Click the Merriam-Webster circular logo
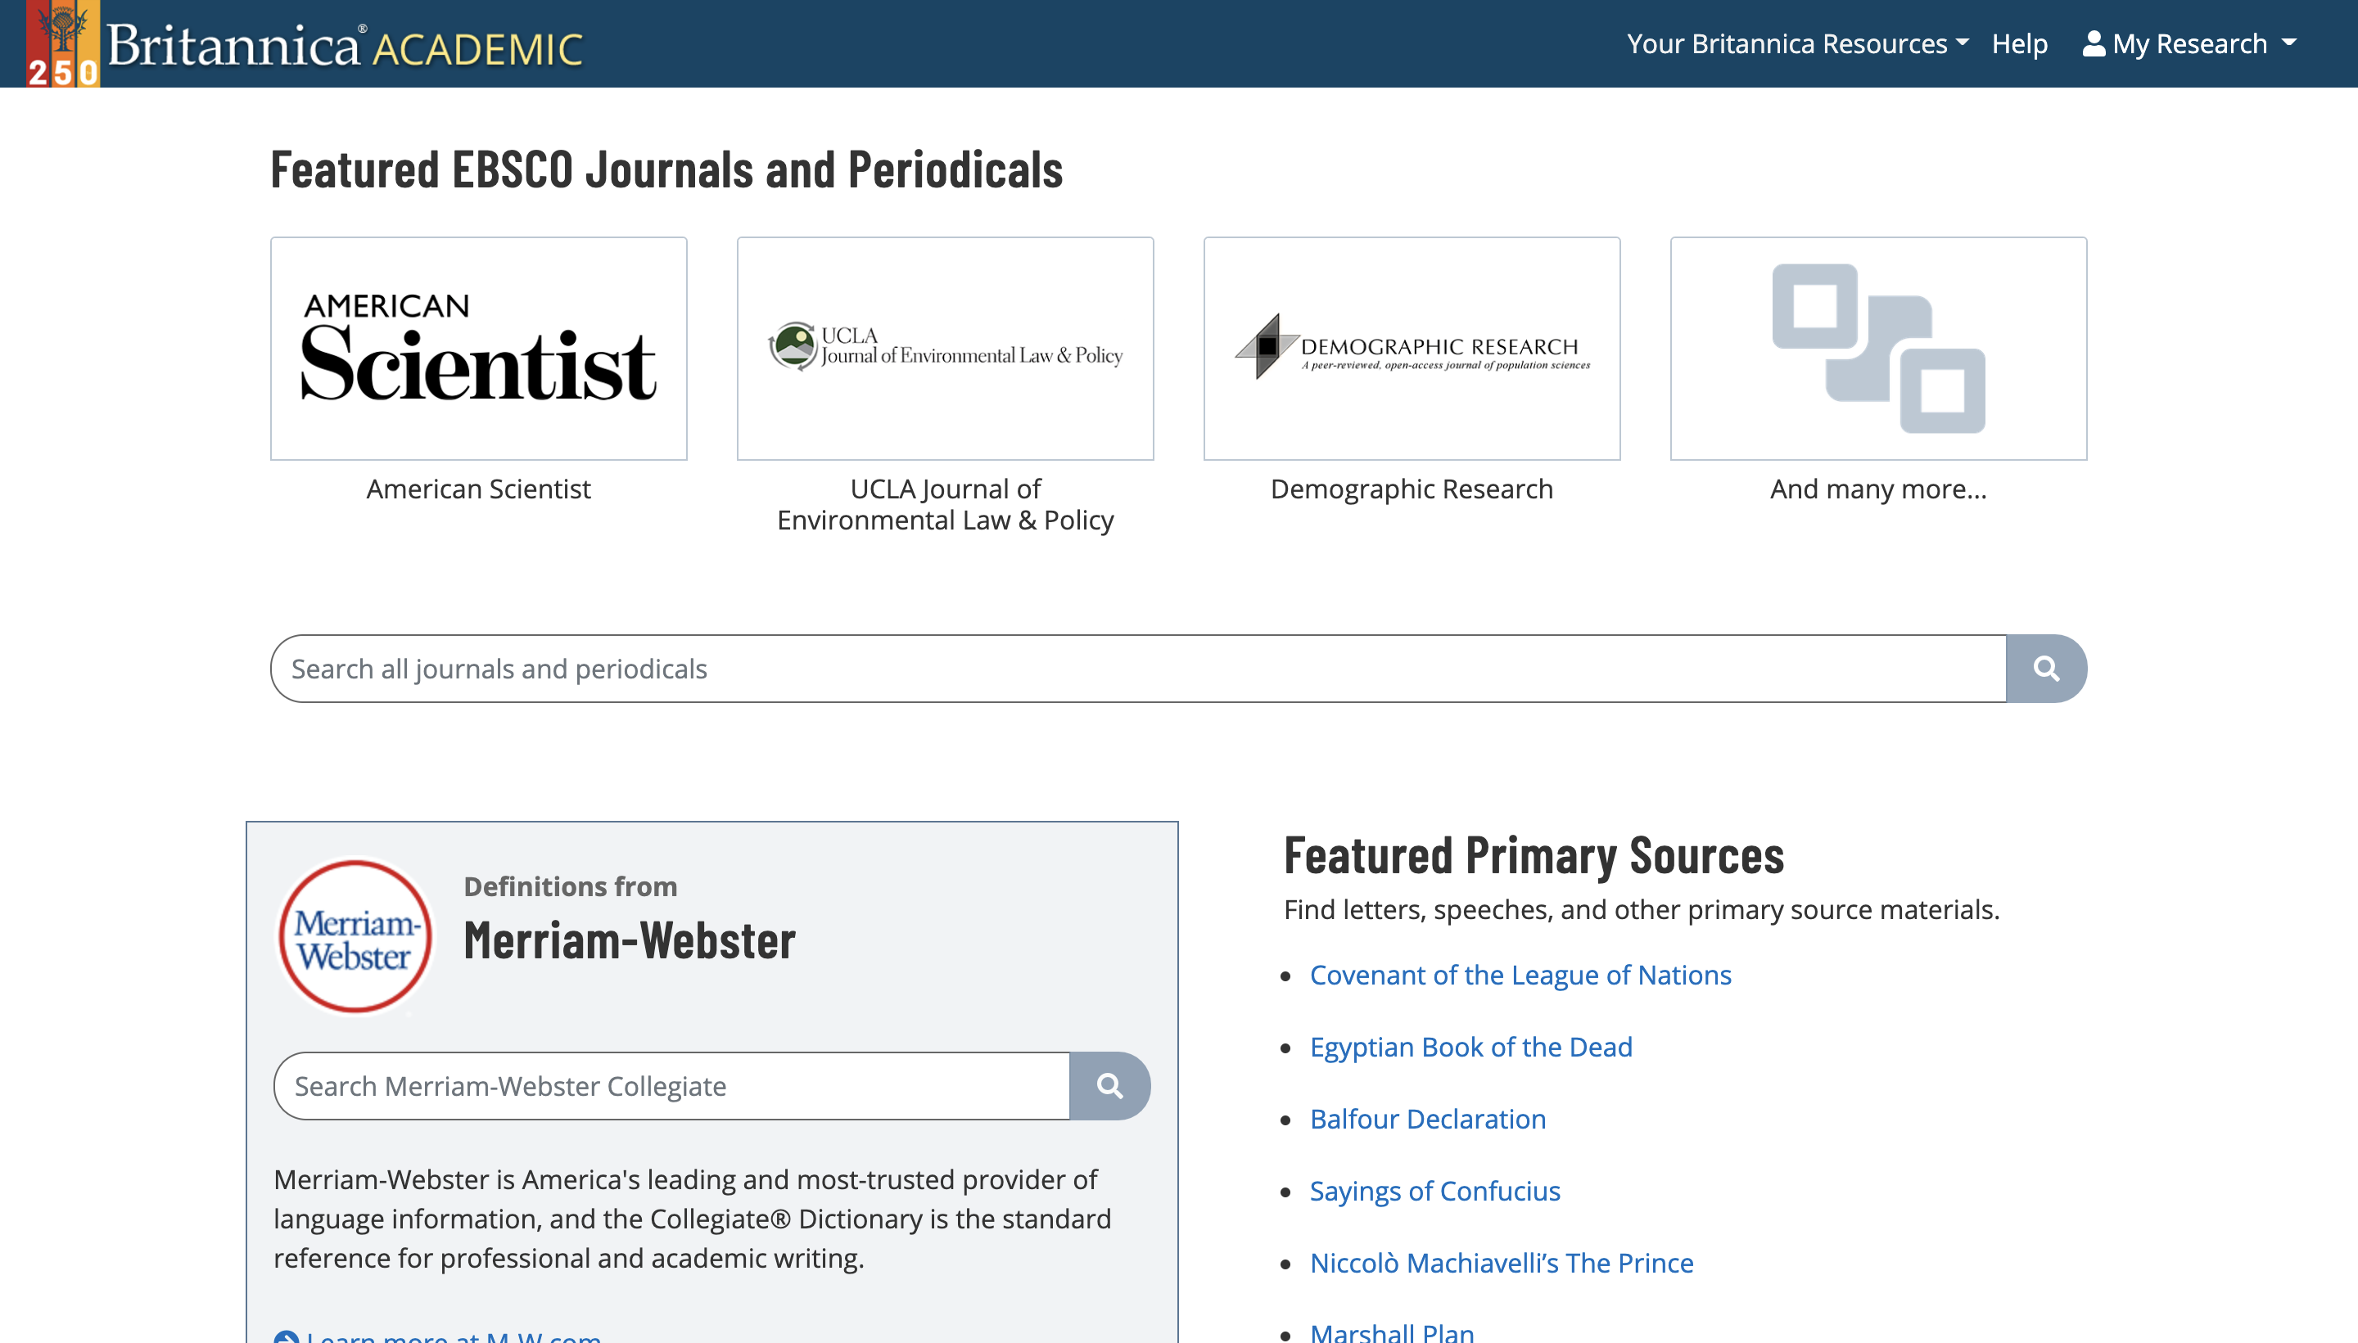The height and width of the screenshot is (1343, 2358). pyautogui.click(x=355, y=936)
